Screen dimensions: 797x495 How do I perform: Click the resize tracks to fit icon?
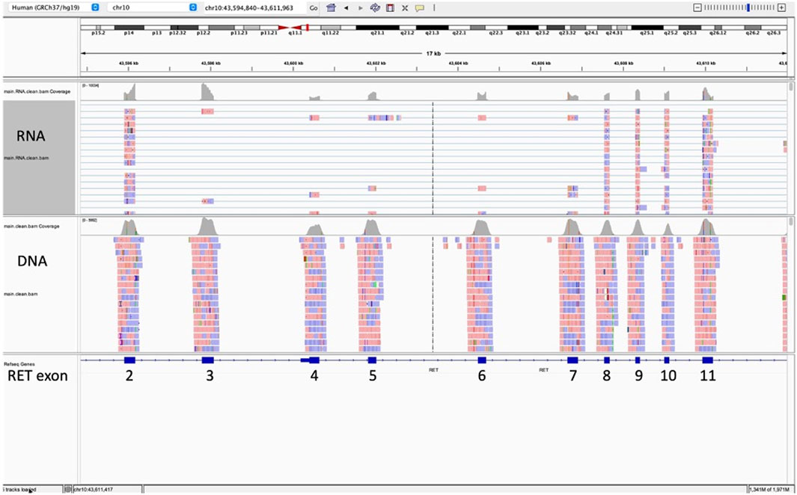point(405,8)
